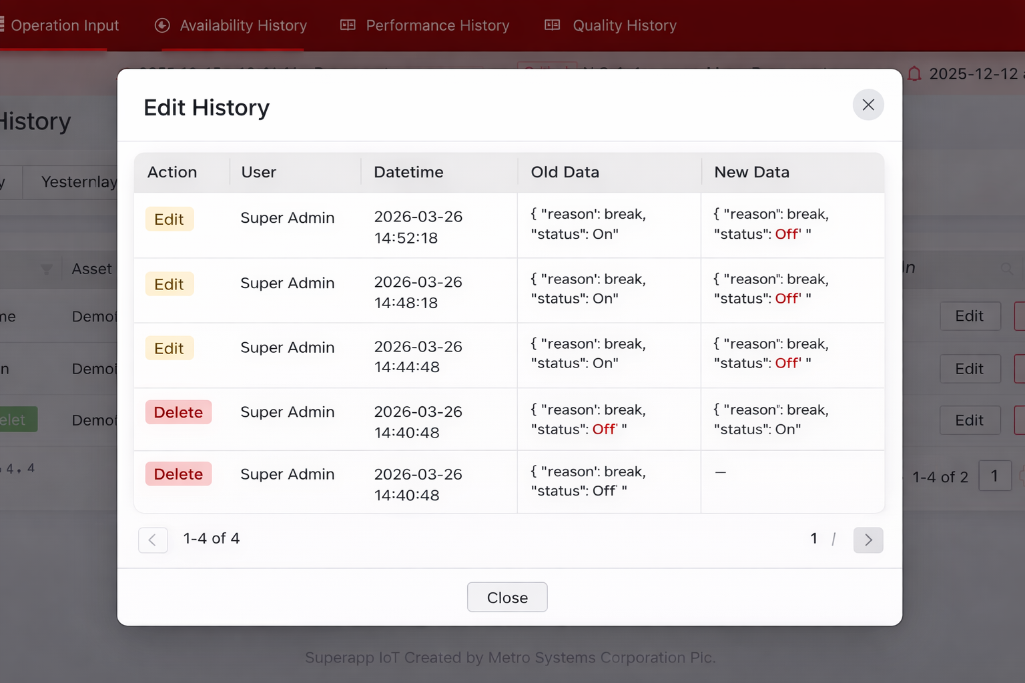Click the Action column header
The height and width of the screenshot is (683, 1025).
point(172,172)
